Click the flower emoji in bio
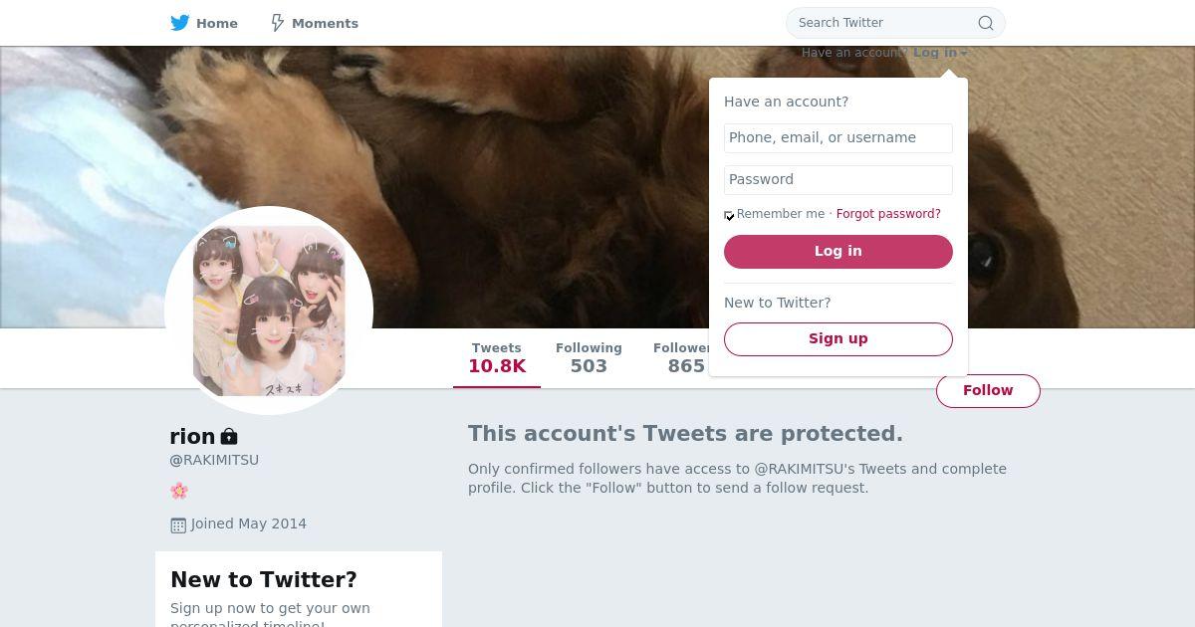 click(x=179, y=491)
